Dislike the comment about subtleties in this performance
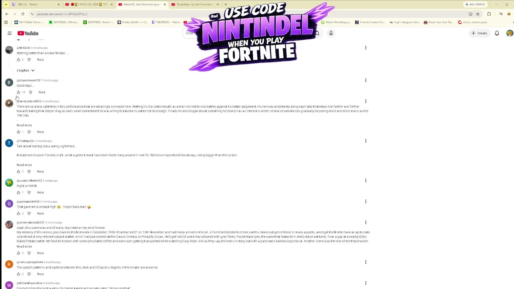 (29, 132)
